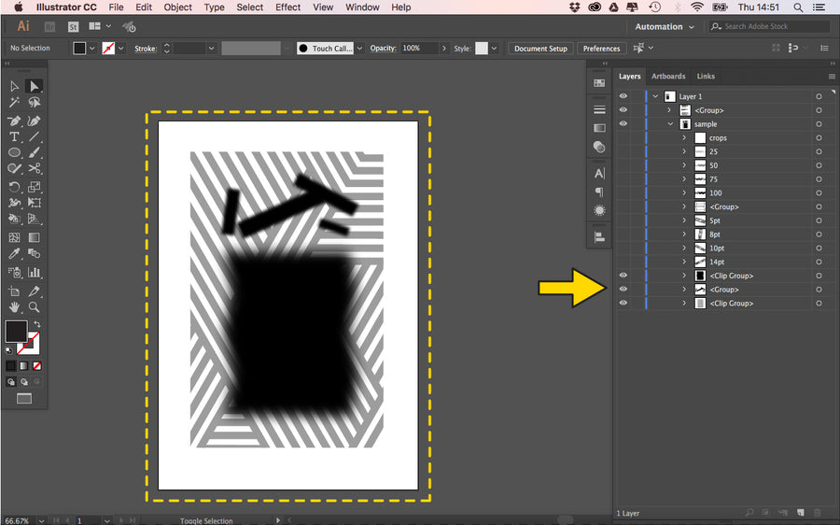Pick the Ellipse shape tool
Screen dimensions: 840x525
(15, 152)
